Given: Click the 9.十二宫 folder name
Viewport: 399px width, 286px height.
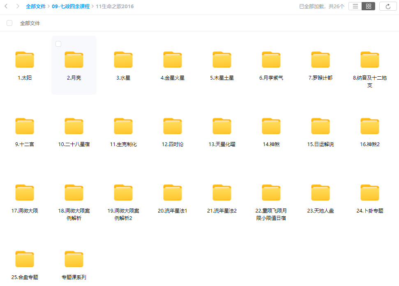Looking at the screenshot, I should point(25,144).
